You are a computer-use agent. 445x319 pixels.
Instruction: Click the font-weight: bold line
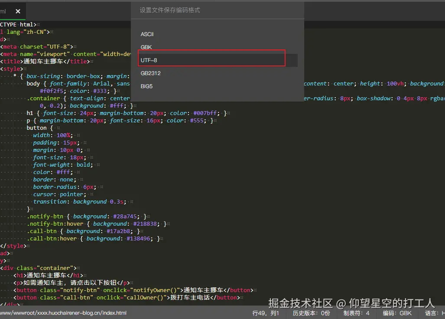[63, 165]
